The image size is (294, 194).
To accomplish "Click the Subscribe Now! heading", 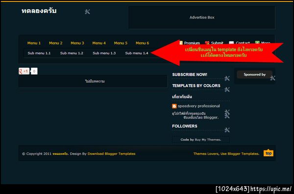I will coord(190,74).
